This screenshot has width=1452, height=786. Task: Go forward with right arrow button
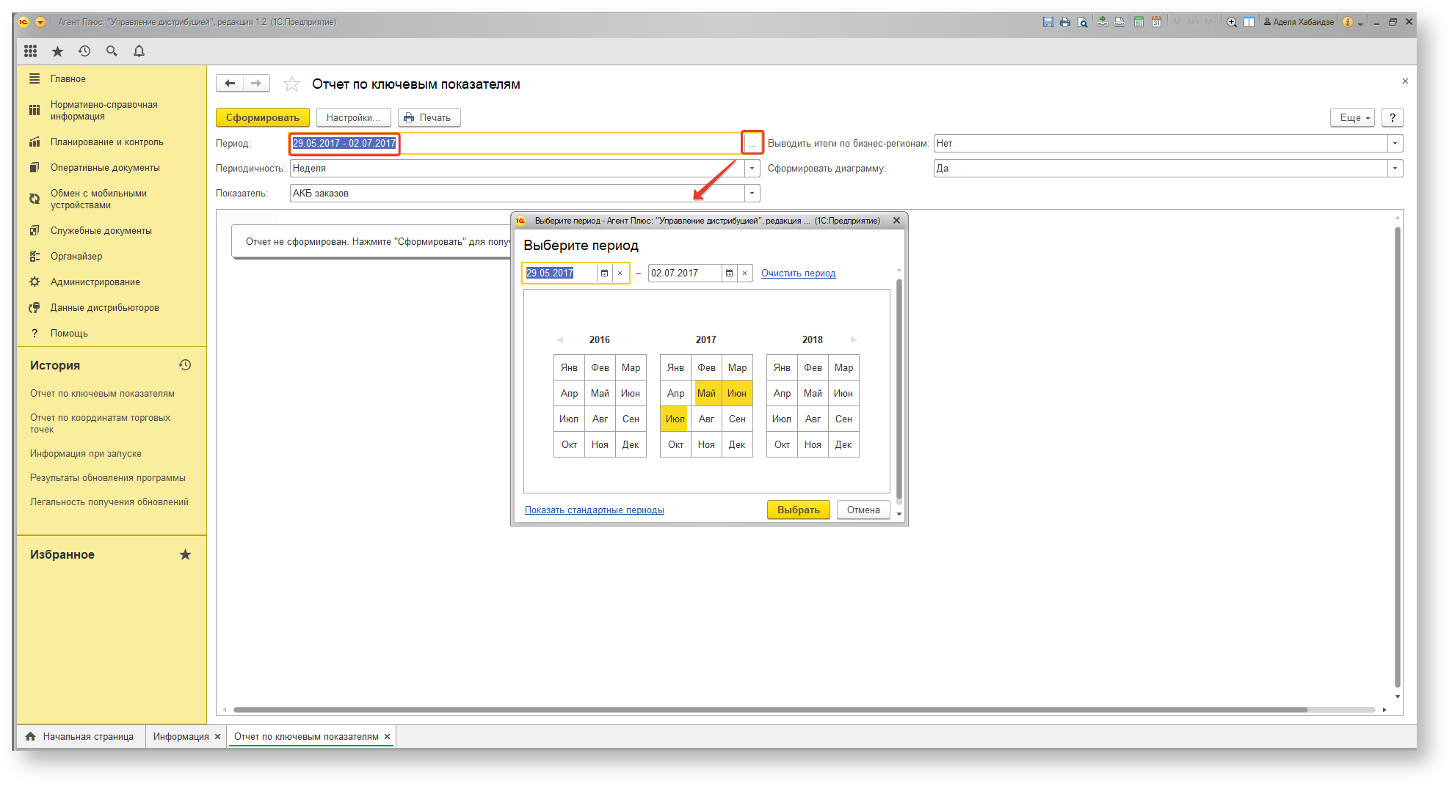tap(256, 84)
